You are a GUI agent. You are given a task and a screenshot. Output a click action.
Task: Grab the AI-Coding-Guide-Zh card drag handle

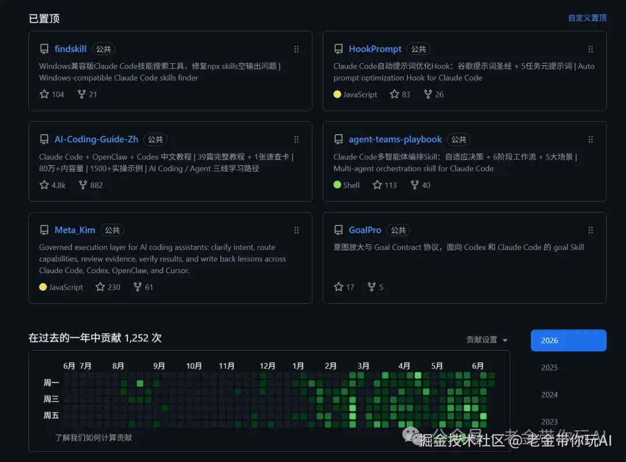click(x=296, y=139)
